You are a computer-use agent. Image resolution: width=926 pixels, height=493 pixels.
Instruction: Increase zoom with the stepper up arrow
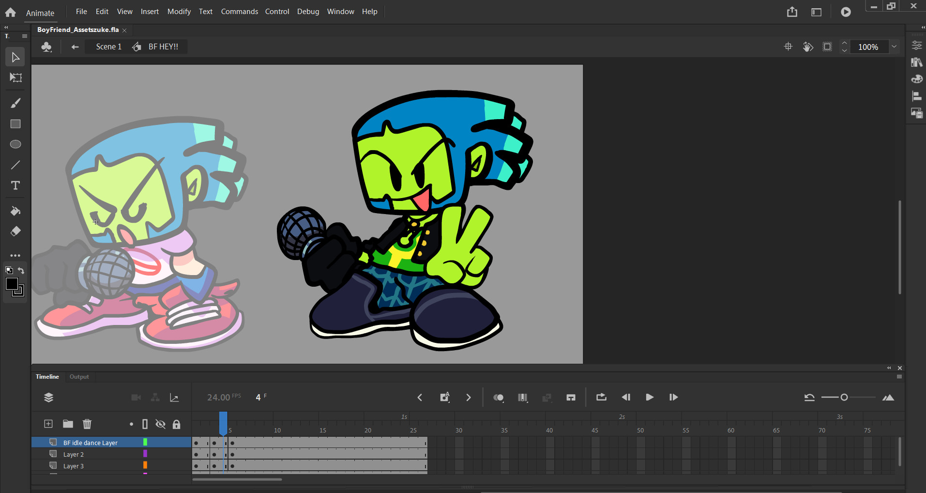pos(845,43)
